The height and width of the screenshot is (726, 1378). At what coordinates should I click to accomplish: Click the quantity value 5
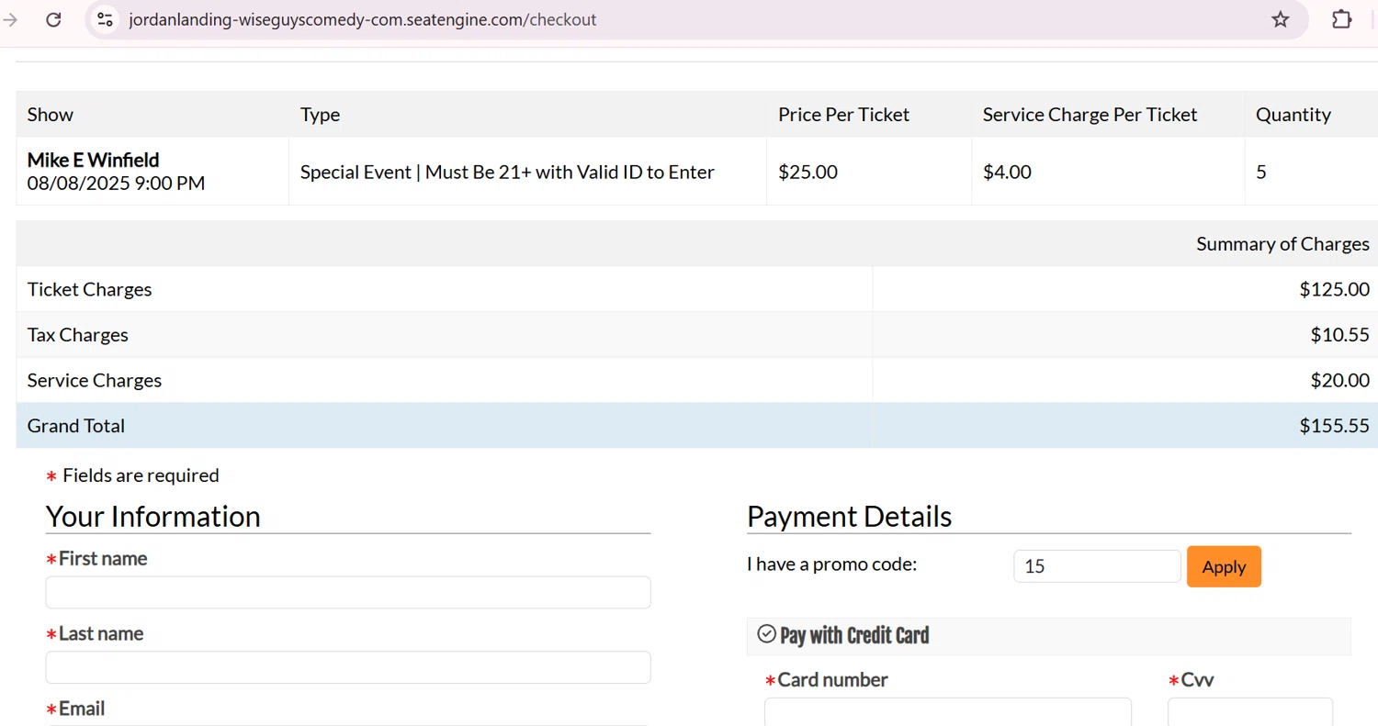[x=1261, y=172]
